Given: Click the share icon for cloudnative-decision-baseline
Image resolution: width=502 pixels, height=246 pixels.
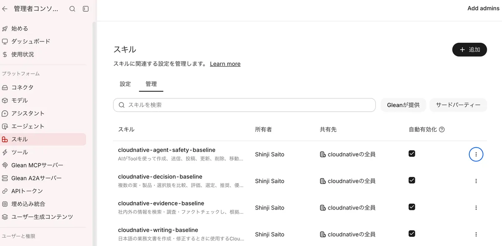Looking at the screenshot, I should click(323, 181).
